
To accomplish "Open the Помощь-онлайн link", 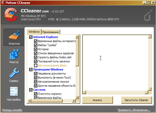I will point(12,110).
